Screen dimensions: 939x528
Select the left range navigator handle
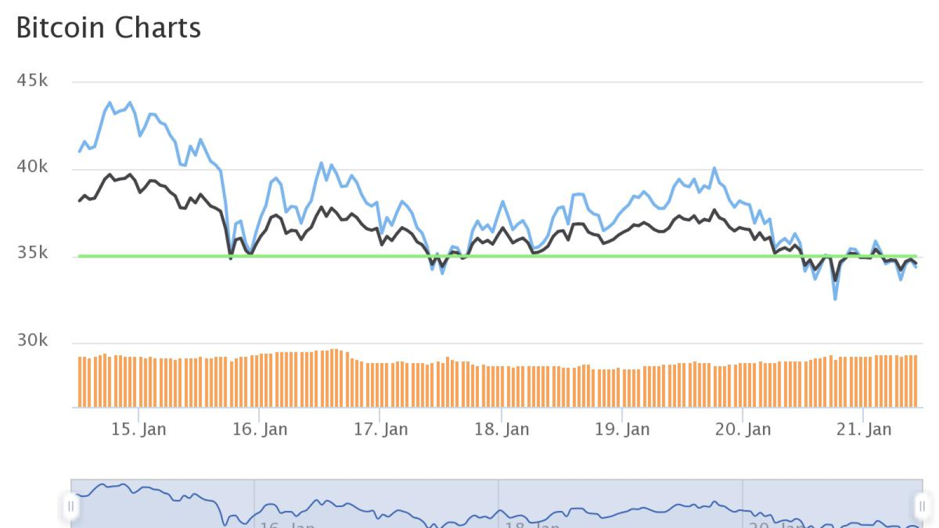tap(71, 506)
